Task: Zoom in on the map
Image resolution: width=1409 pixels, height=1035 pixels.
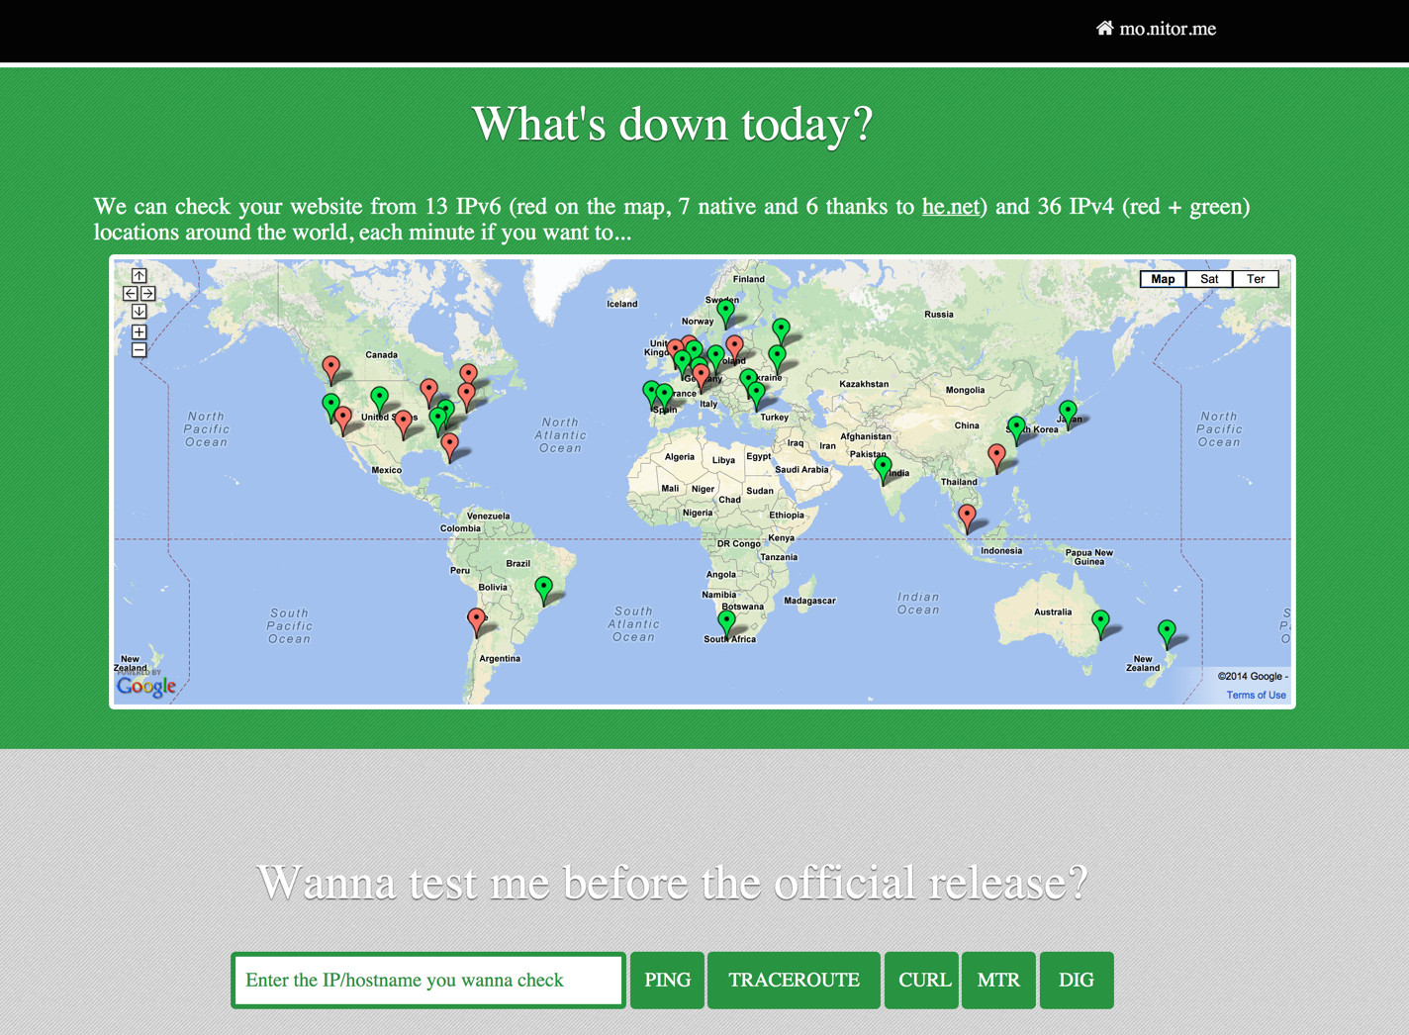Action: pyautogui.click(x=140, y=332)
